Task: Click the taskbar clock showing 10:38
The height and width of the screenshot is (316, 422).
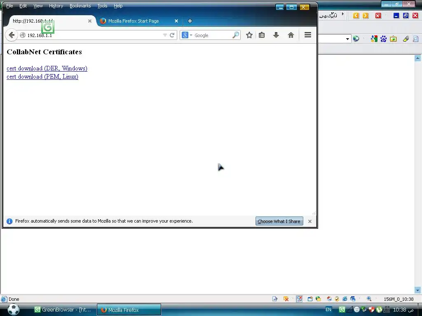Action: pyautogui.click(x=403, y=309)
